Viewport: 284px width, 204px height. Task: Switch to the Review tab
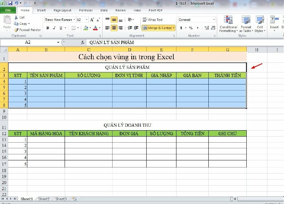pyautogui.click(x=120, y=10)
